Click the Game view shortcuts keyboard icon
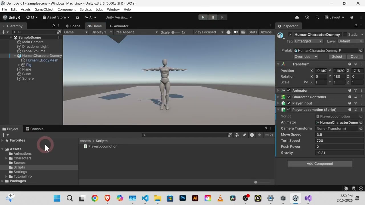365x205 pixels. pyautogui.click(x=243, y=32)
